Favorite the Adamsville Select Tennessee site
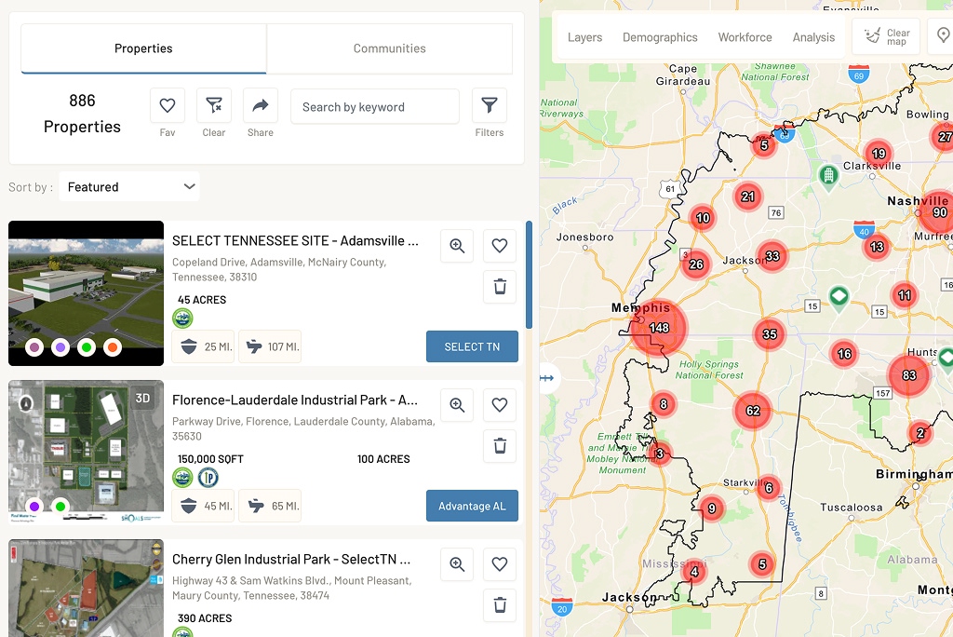 tap(500, 246)
